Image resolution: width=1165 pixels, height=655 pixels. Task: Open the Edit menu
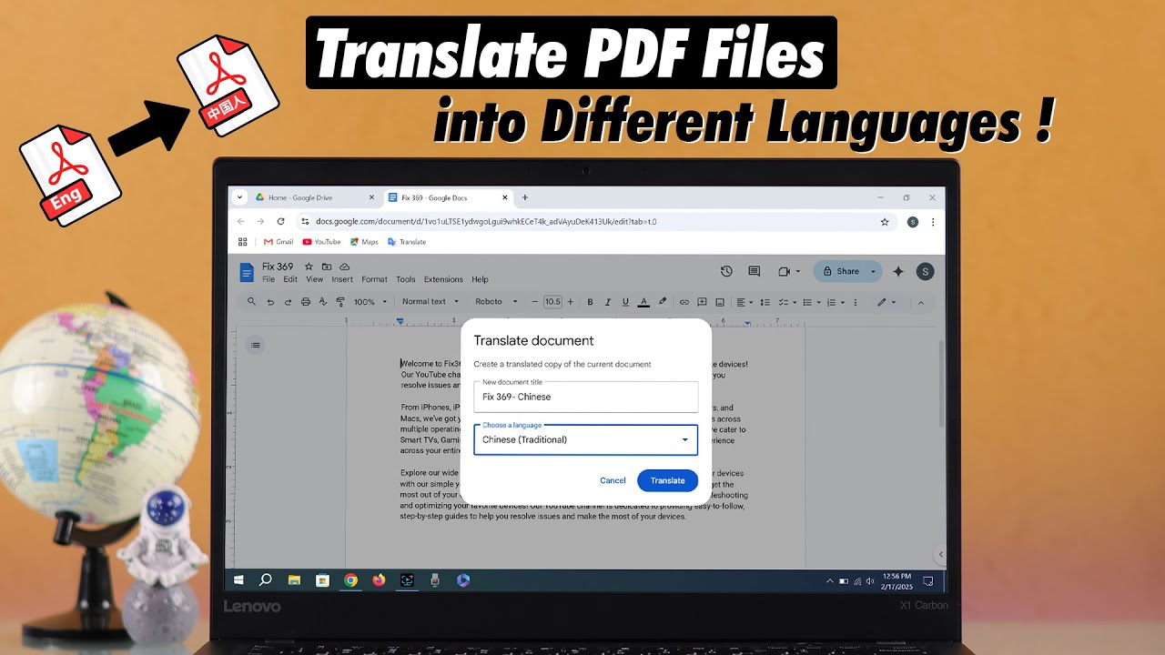pyautogui.click(x=290, y=279)
